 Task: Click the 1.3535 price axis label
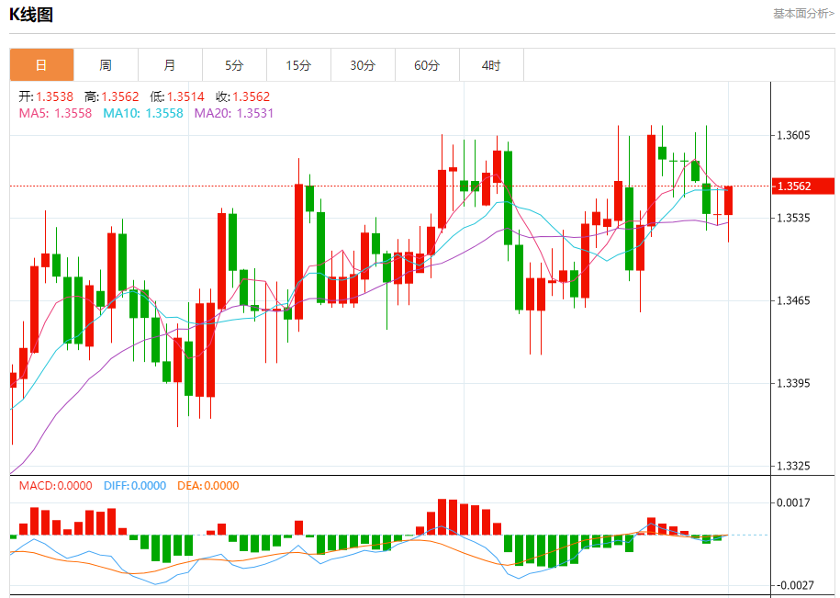click(794, 218)
